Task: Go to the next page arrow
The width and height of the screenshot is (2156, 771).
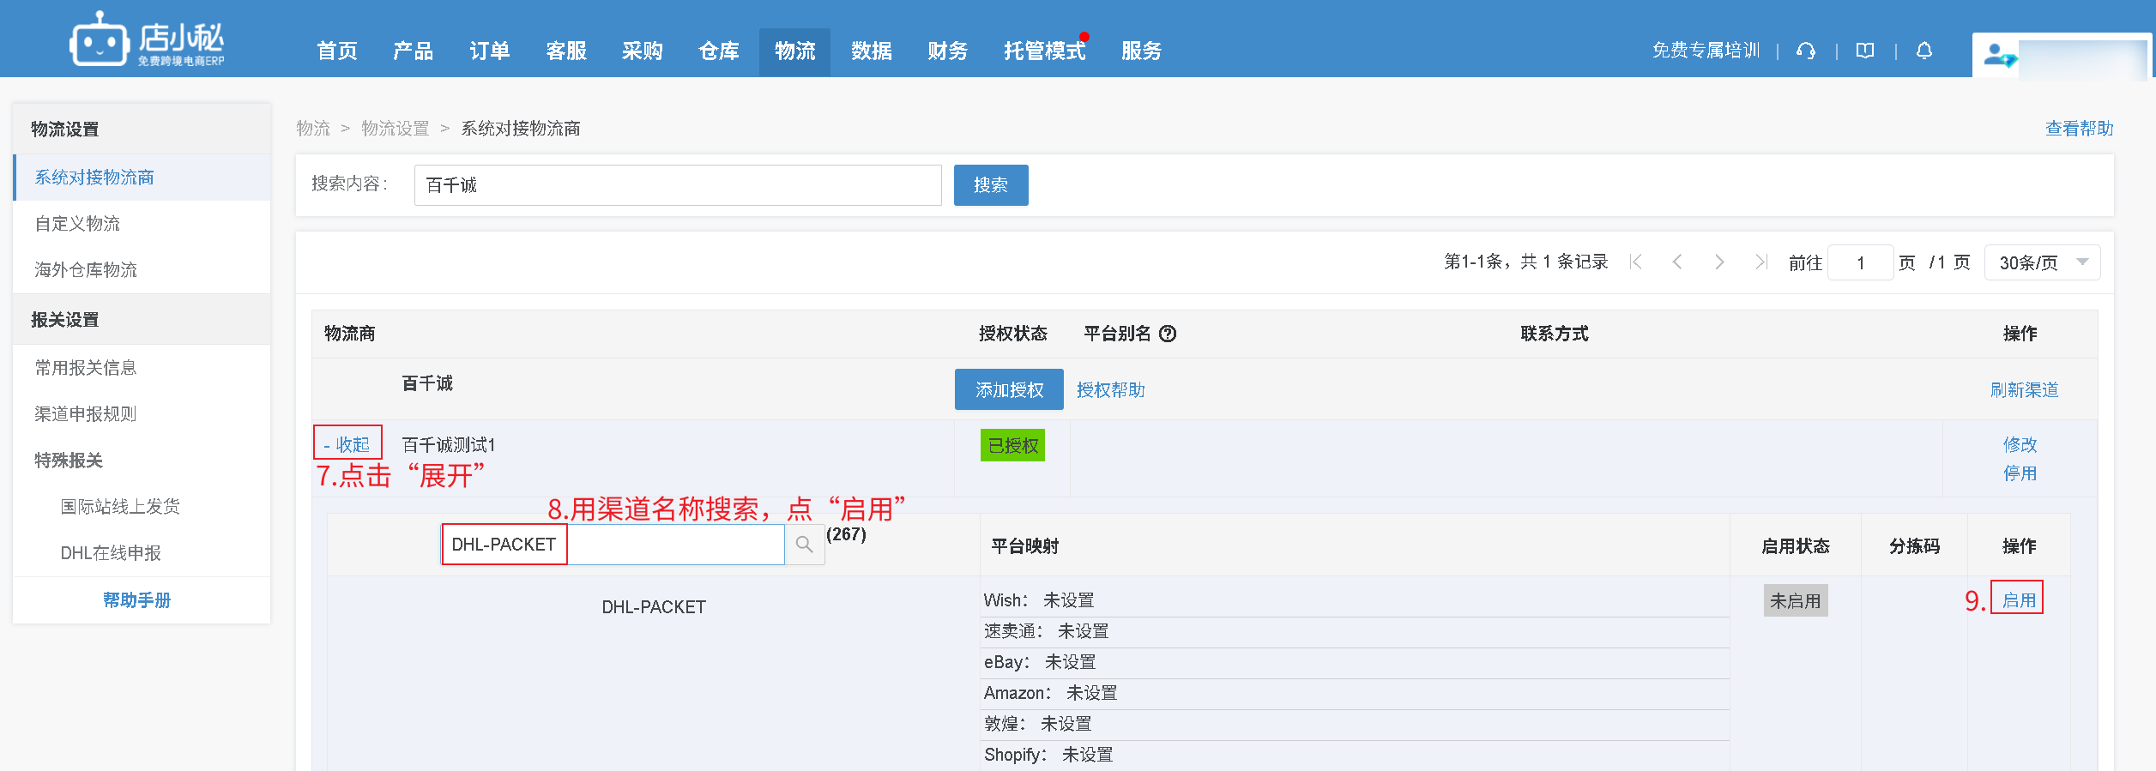Action: tap(1718, 262)
